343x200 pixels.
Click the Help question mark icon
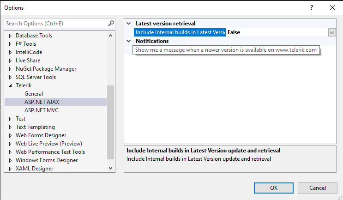[311, 7]
